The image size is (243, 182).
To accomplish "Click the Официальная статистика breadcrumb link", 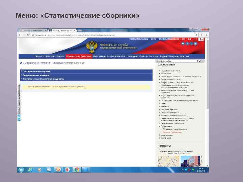I will coord(37,63).
